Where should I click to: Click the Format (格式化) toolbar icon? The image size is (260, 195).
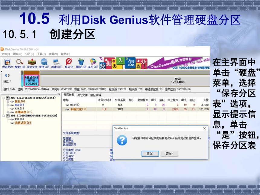click(x=69, y=63)
